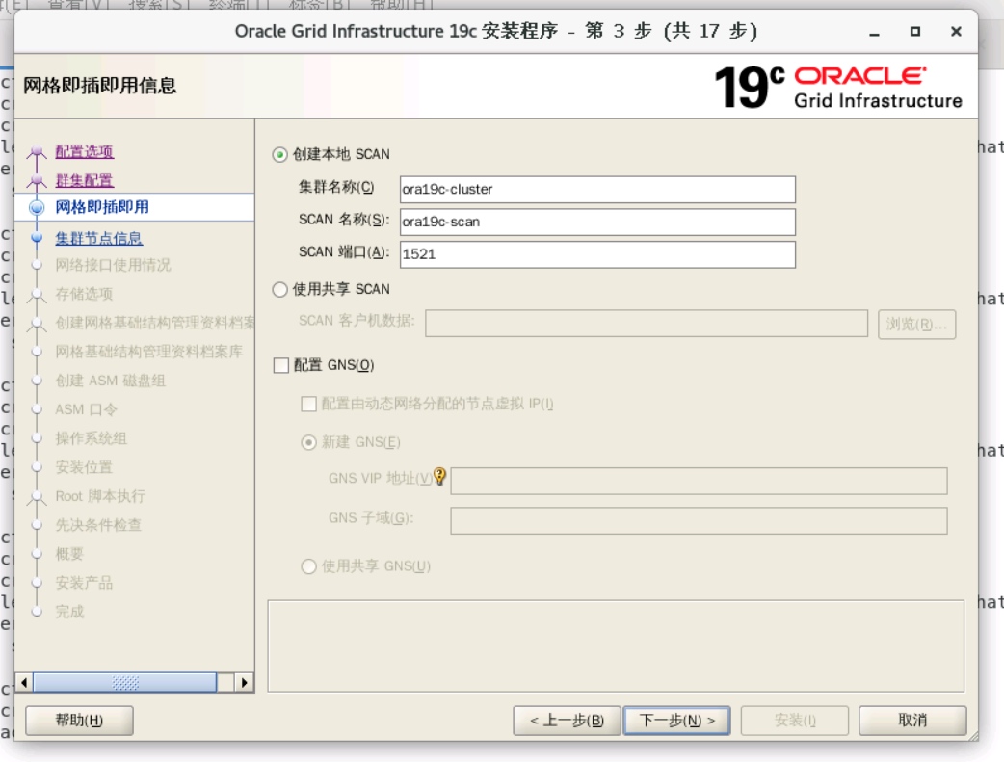Click the 配置选项 step node icon
The image size is (1004, 762).
[x=38, y=153]
